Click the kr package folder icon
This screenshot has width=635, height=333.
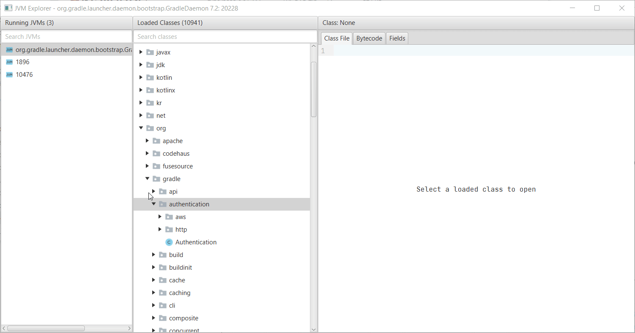pyautogui.click(x=150, y=103)
